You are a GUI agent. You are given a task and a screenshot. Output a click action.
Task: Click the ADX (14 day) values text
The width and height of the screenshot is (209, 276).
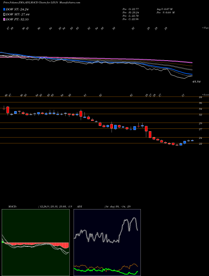(x=117, y=206)
